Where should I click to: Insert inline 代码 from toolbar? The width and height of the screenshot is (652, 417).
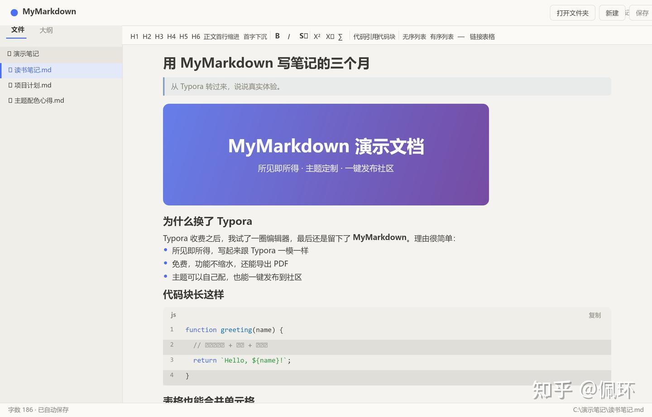[360, 37]
